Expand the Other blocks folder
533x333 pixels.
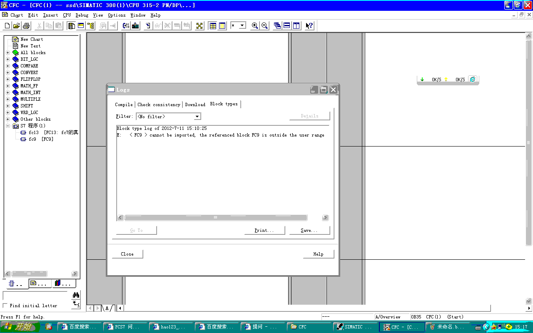click(7, 119)
